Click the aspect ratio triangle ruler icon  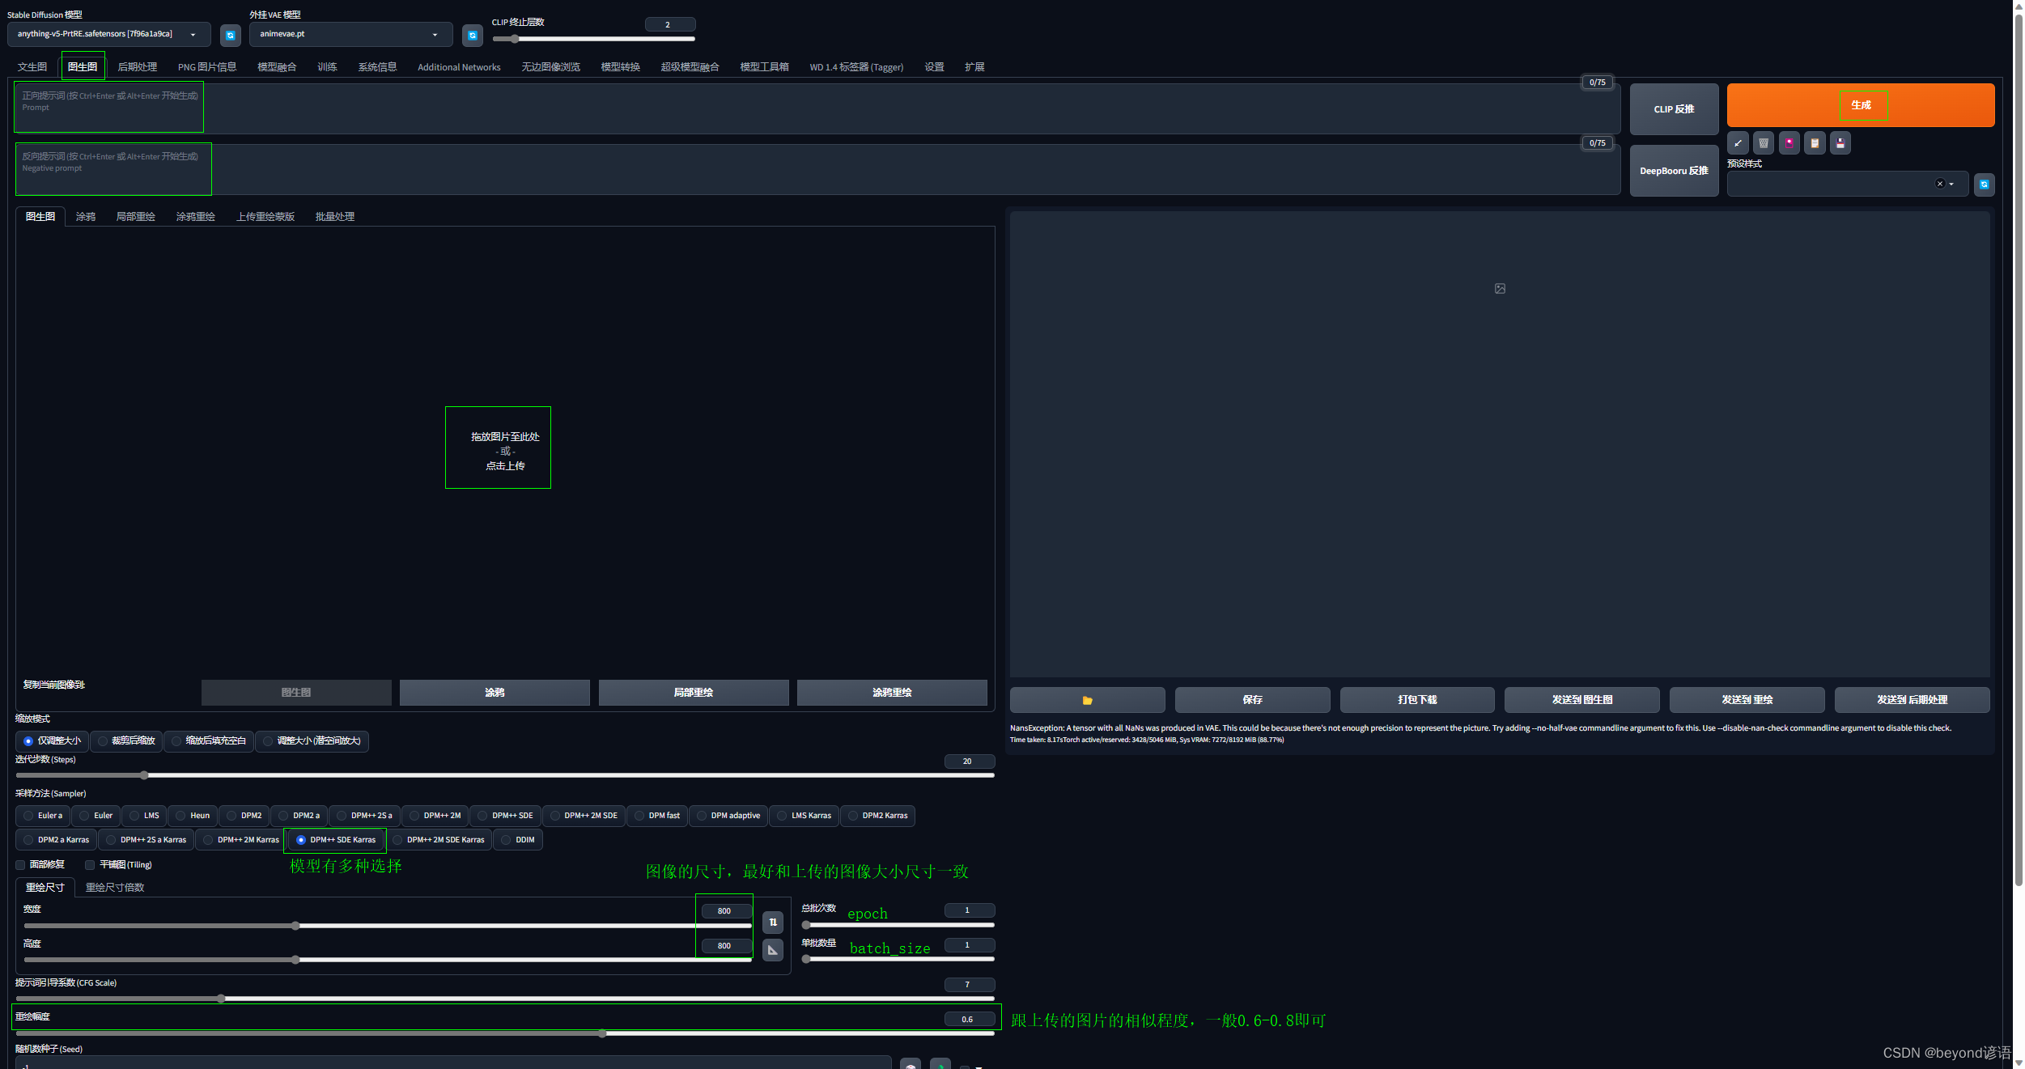[x=773, y=950]
